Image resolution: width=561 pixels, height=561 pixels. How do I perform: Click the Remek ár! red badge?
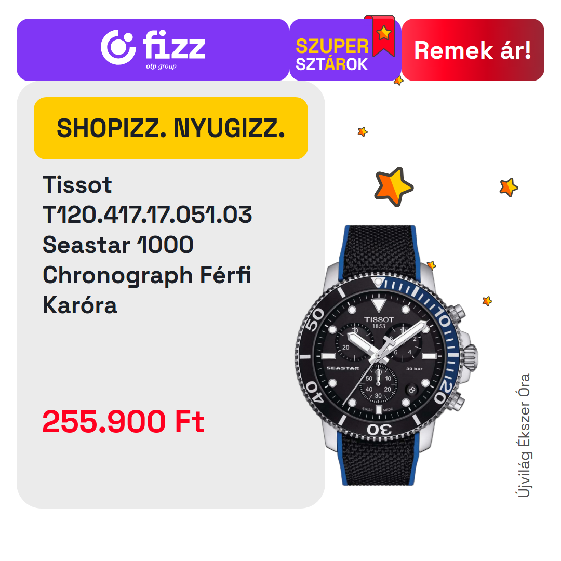[x=473, y=50]
